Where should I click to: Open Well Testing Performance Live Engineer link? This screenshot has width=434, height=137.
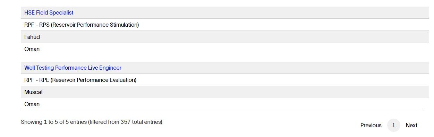(x=73, y=68)
